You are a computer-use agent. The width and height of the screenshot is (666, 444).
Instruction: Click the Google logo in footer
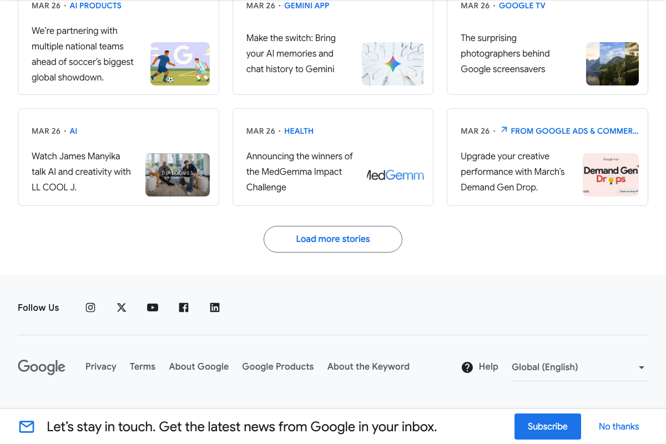(x=42, y=367)
